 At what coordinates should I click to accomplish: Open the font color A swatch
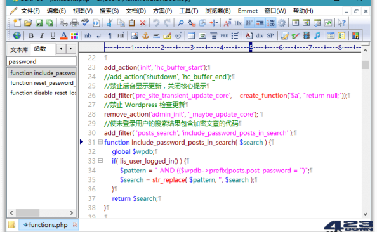point(63,35)
